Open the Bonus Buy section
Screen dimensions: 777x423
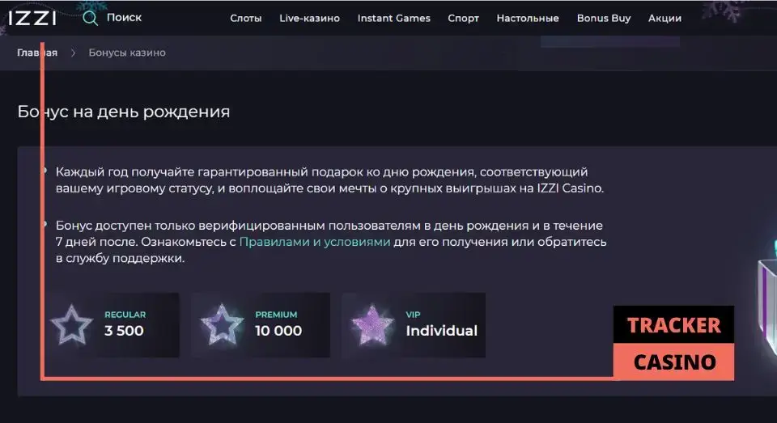(604, 19)
